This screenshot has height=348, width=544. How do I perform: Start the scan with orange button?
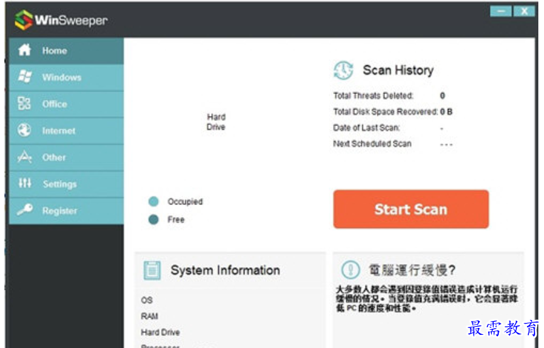(411, 209)
